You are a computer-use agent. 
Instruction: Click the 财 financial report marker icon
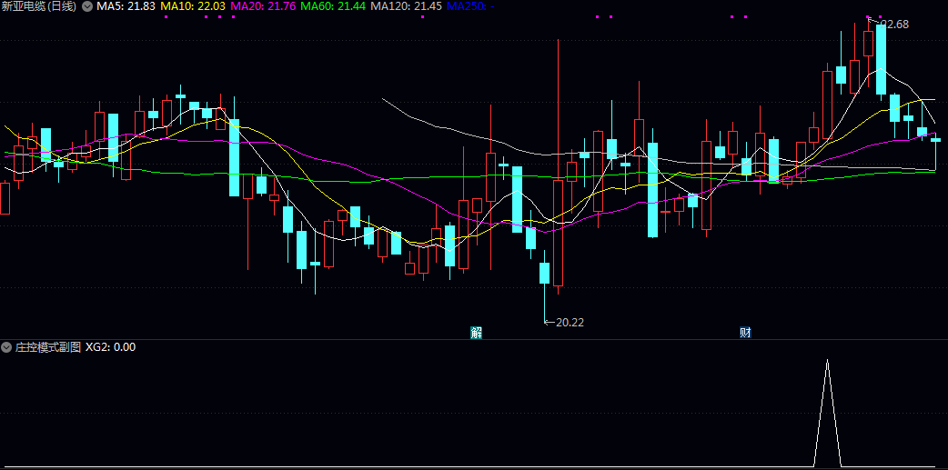(745, 332)
